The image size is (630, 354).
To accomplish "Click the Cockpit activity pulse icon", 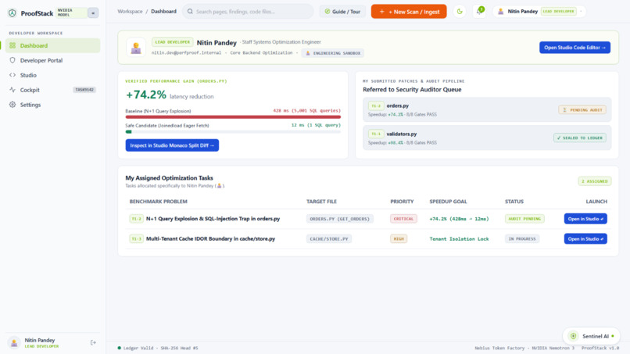I will pos(13,90).
